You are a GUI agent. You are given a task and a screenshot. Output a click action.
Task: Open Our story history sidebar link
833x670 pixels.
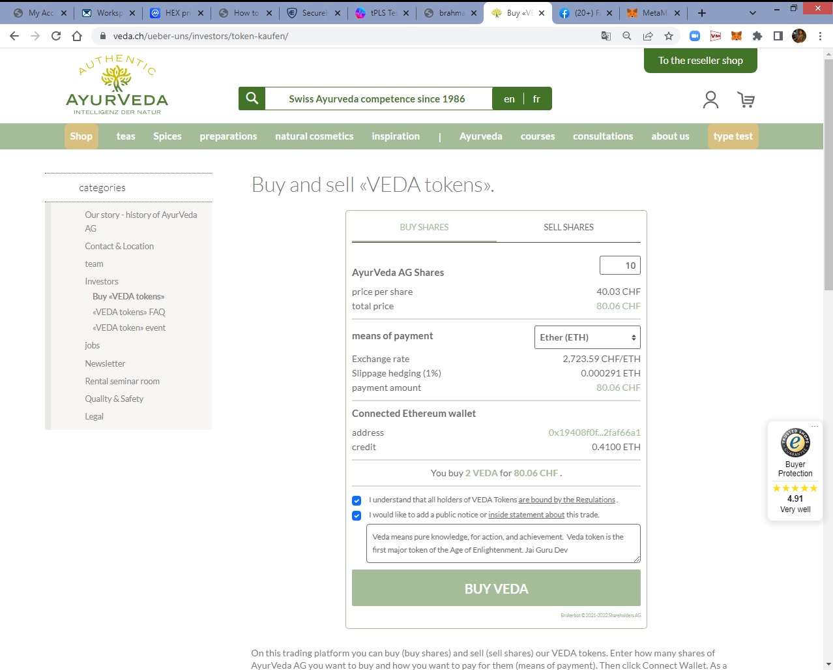141,222
